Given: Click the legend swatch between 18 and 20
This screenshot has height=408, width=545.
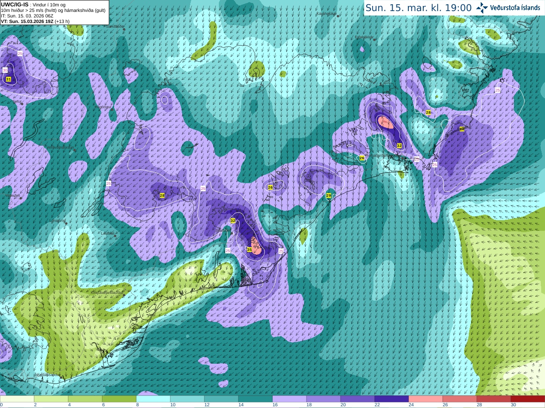Looking at the screenshot, I should pyautogui.click(x=324, y=399).
